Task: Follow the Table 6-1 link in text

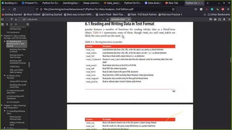Action: [x=98, y=32]
